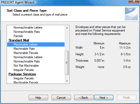Click the Help button
The width and height of the screenshot is (140, 104).
pyautogui.click(x=38, y=98)
